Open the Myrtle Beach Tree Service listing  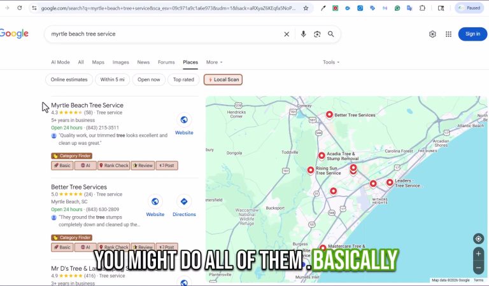(x=87, y=106)
